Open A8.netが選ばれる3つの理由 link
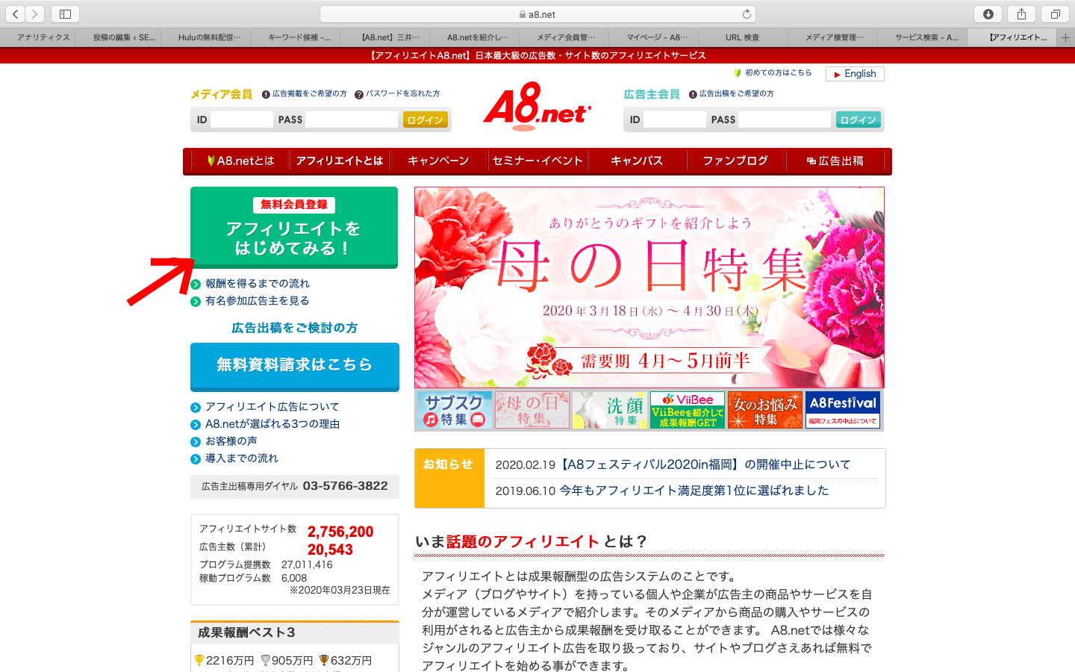Image resolution: width=1075 pixels, height=672 pixels. [x=272, y=424]
